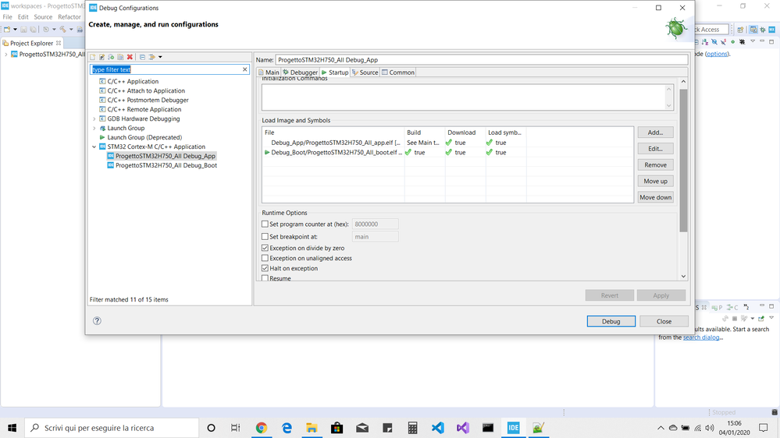Click the Move up button
The height and width of the screenshot is (438, 780).
coord(655,182)
